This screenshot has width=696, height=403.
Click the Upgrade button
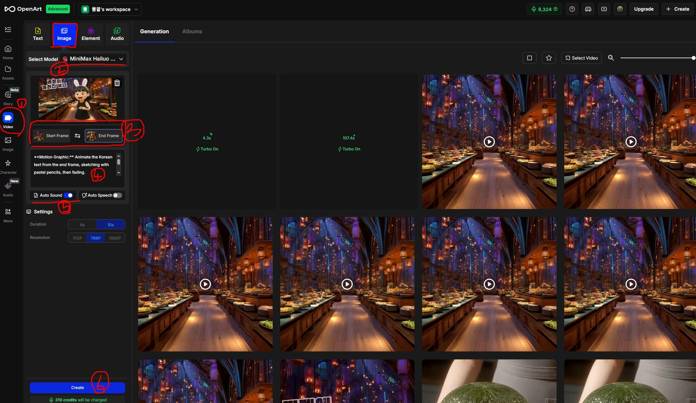[644, 9]
